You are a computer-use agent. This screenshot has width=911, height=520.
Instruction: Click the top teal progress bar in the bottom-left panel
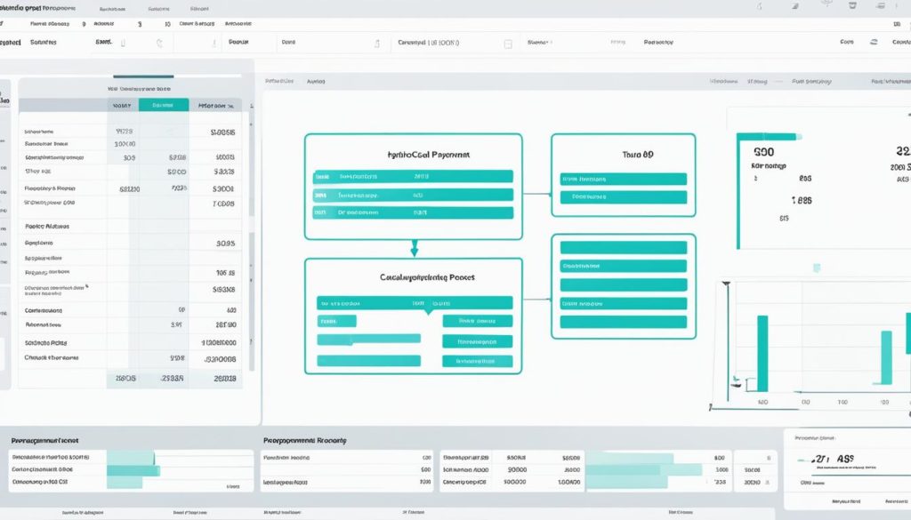coord(130,457)
